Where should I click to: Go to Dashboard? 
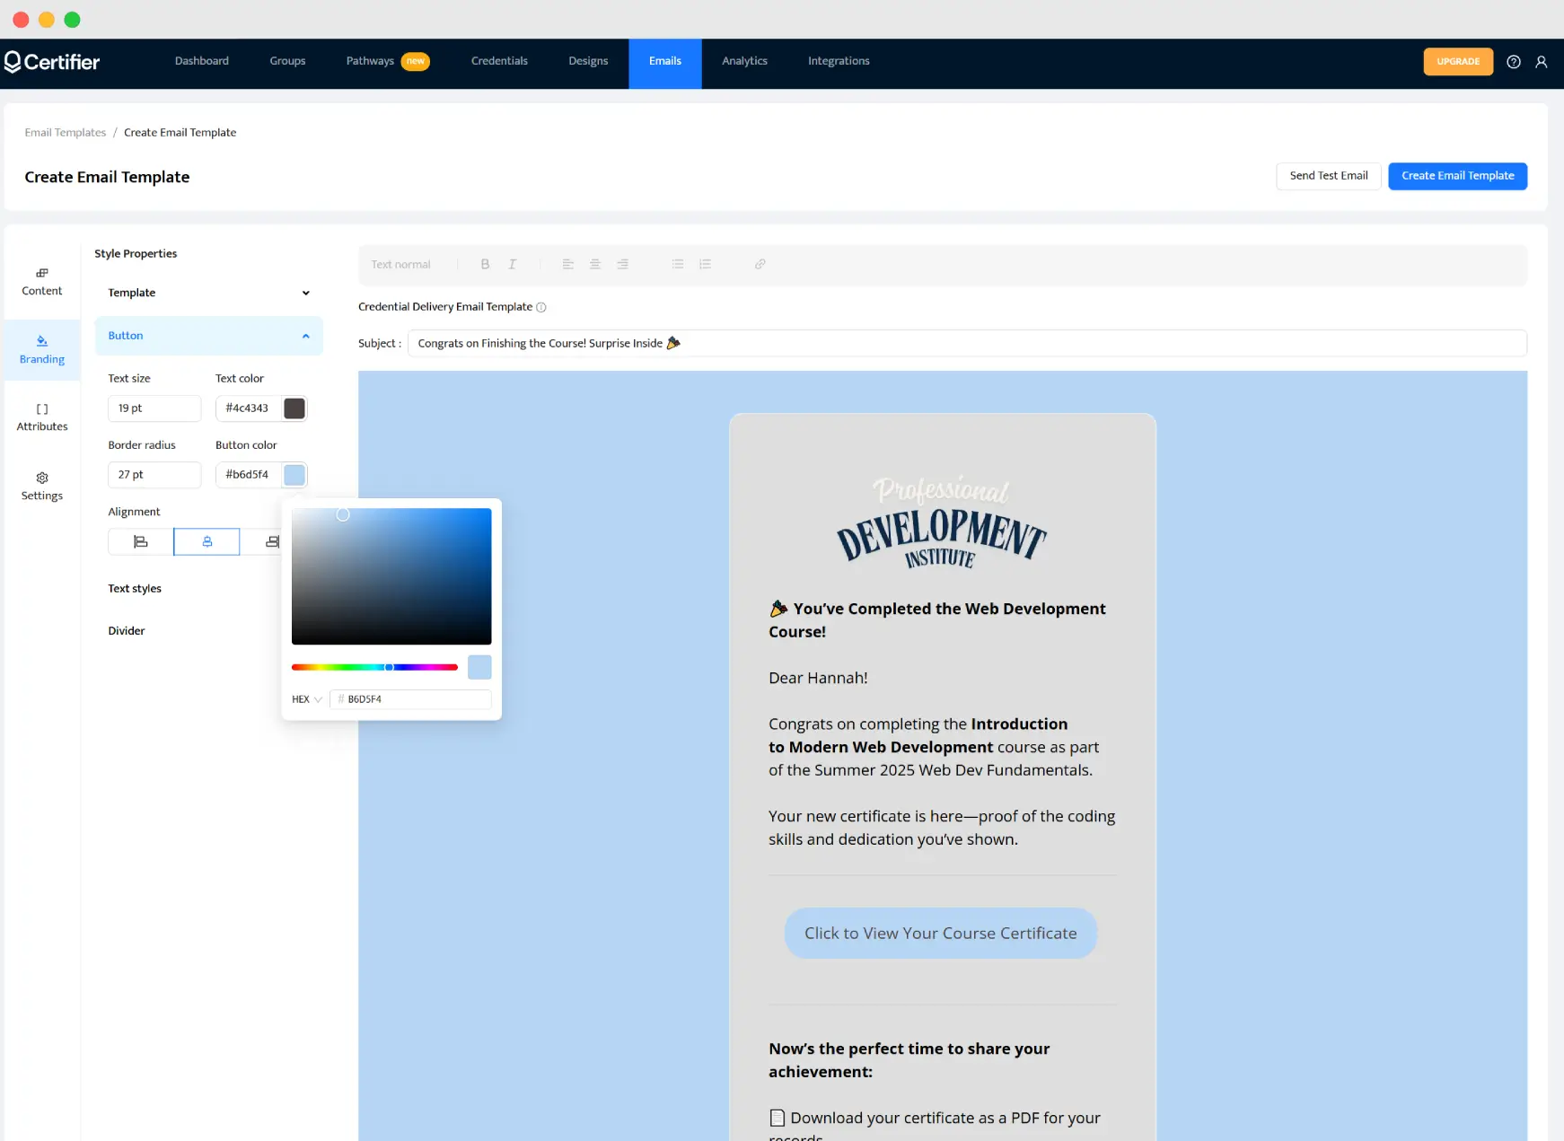tap(202, 61)
